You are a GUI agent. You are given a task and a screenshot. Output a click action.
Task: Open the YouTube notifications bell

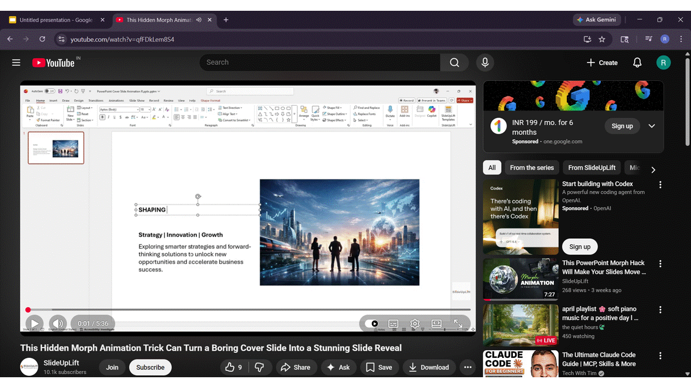pyautogui.click(x=637, y=62)
